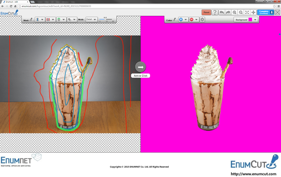
Task: Go to the browser home page
Action: (15, 6)
